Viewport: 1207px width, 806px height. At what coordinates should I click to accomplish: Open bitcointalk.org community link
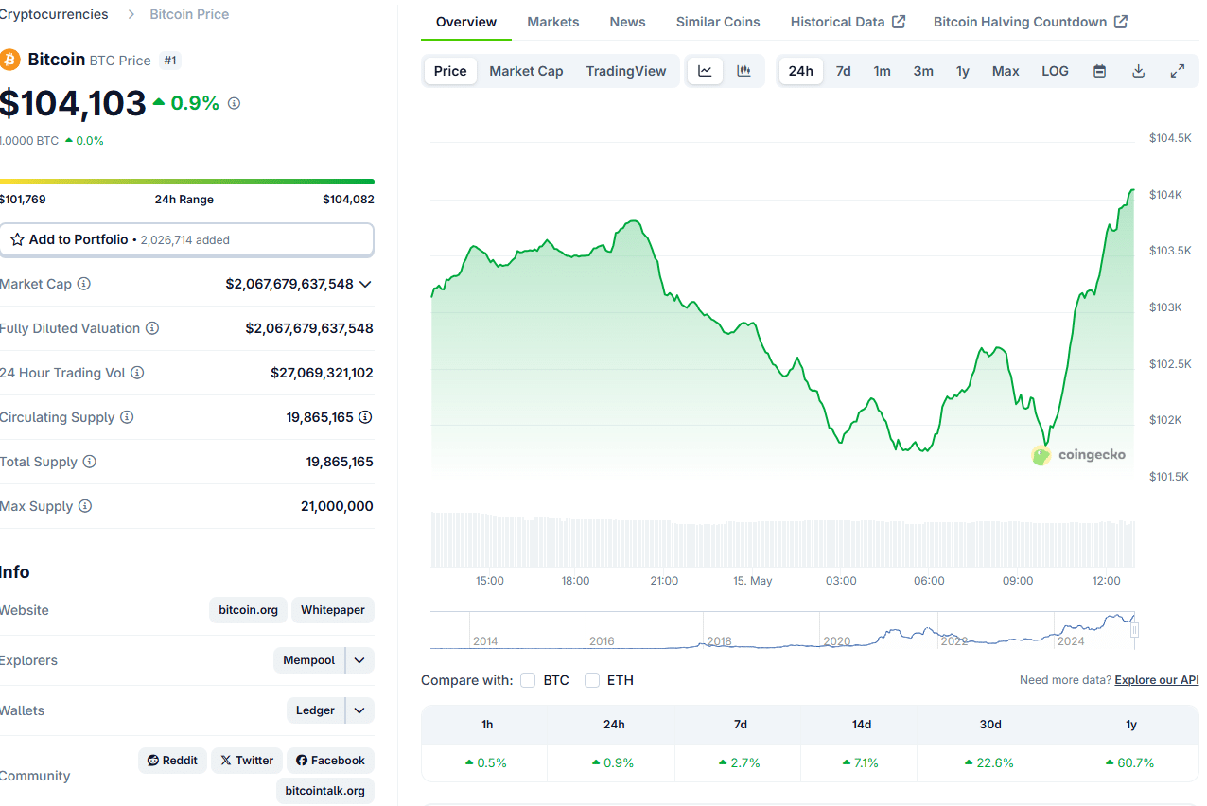coord(325,791)
